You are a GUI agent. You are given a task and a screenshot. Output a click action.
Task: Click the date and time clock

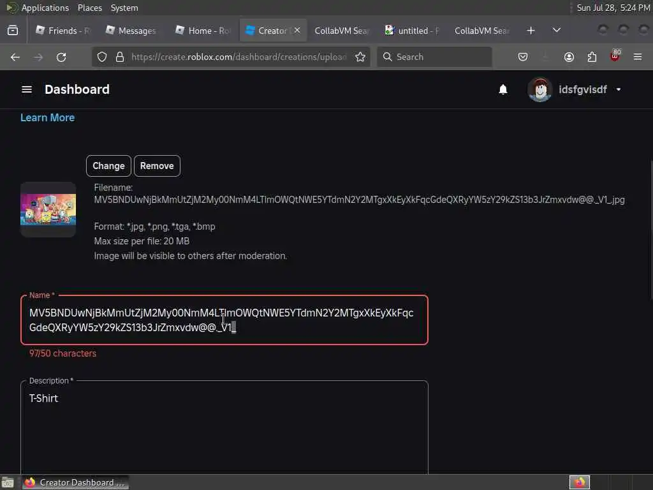point(613,8)
